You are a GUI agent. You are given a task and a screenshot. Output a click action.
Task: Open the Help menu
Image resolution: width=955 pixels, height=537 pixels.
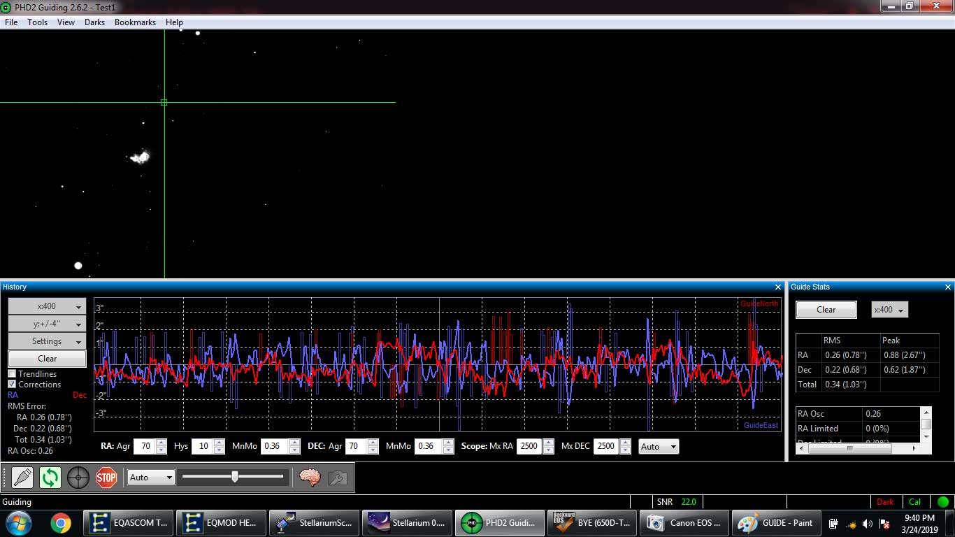tap(174, 22)
